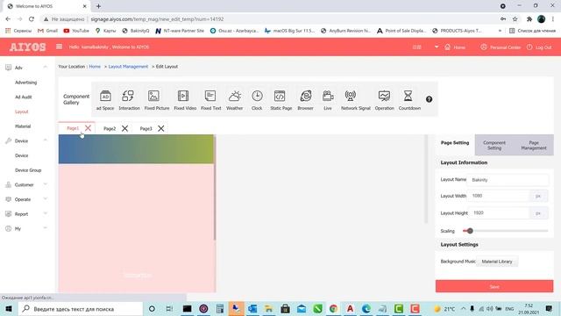561x316 pixels.
Task: Open the Page Management tab
Action: [534, 145]
